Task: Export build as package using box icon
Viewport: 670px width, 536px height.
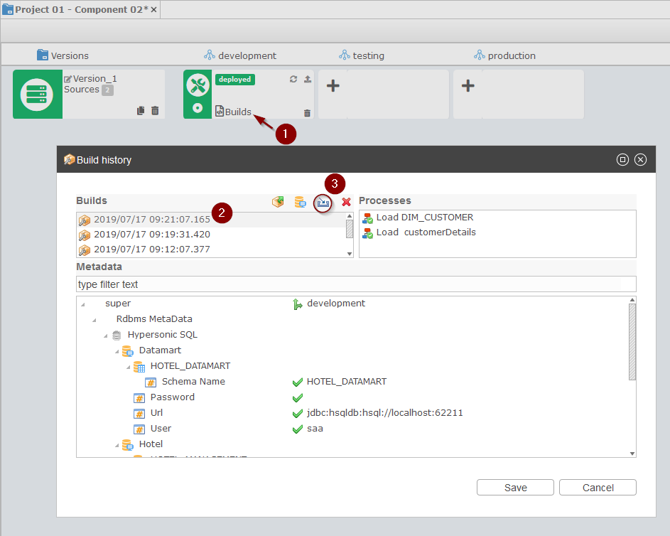Action: (x=278, y=201)
